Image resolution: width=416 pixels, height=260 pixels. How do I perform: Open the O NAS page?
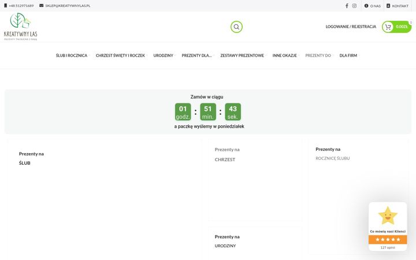[x=375, y=6]
